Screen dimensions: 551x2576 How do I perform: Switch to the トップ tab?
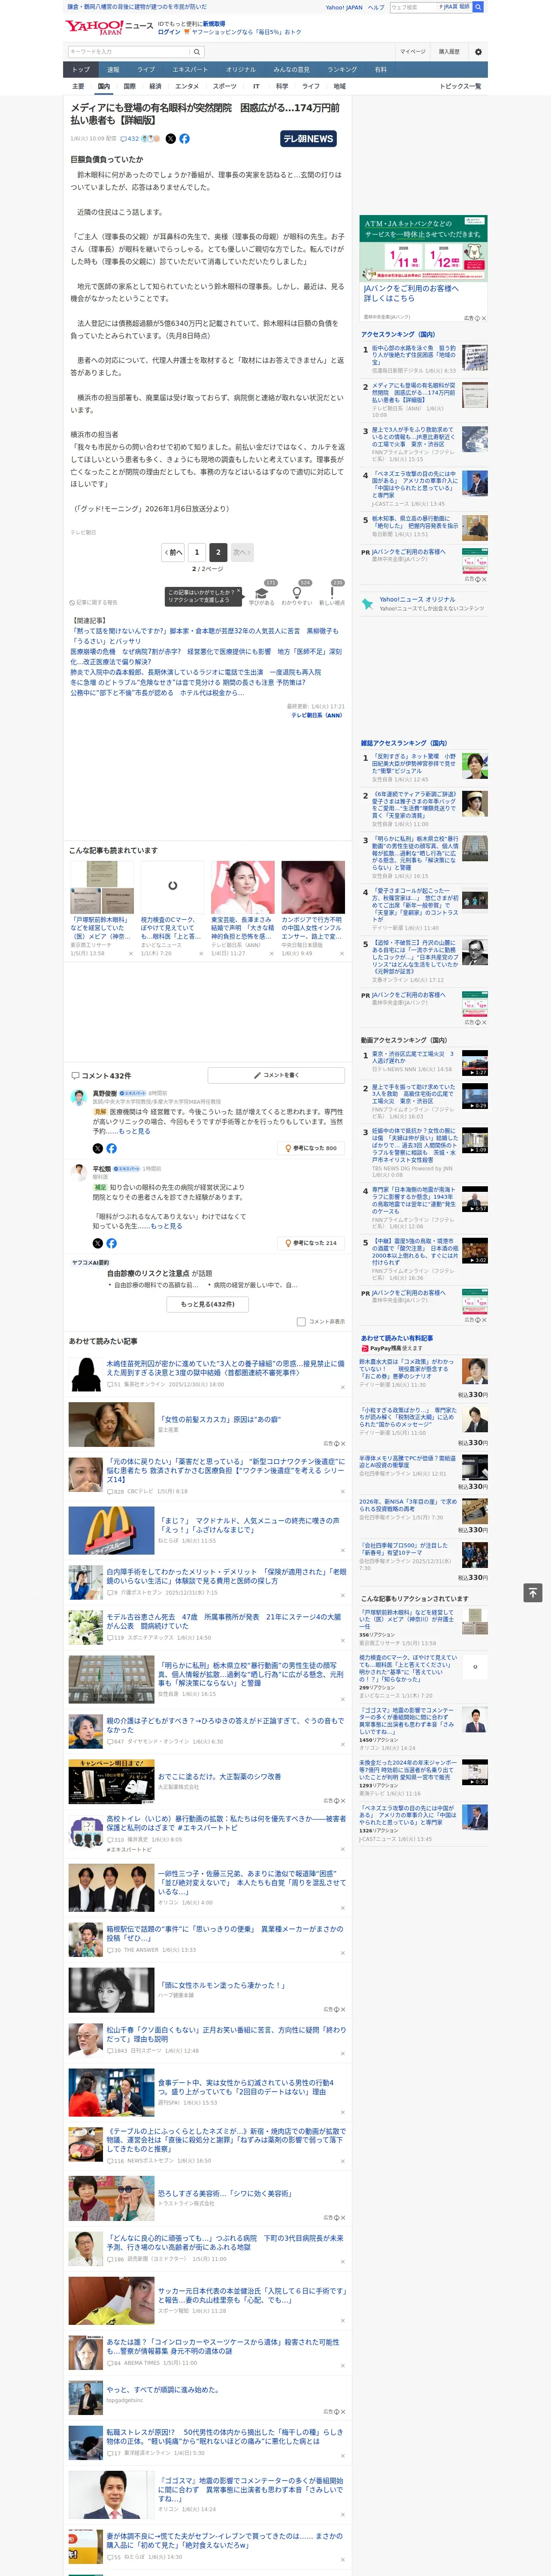(81, 70)
